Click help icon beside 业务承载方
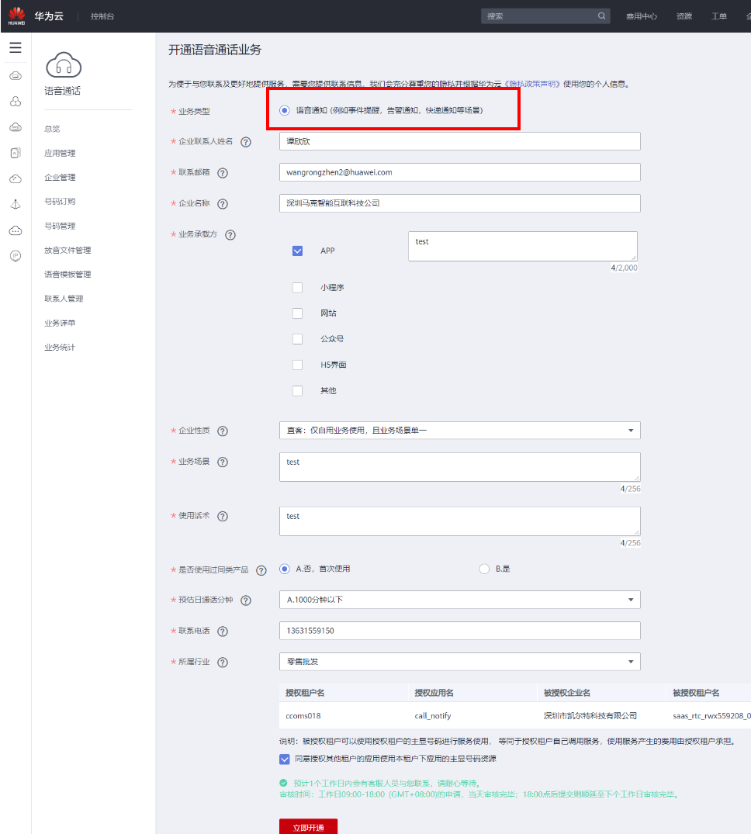Image resolution: width=751 pixels, height=834 pixels. 230,235
